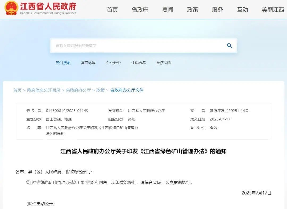
Task: Open the 服务 navigation menu
Action: click(217, 10)
